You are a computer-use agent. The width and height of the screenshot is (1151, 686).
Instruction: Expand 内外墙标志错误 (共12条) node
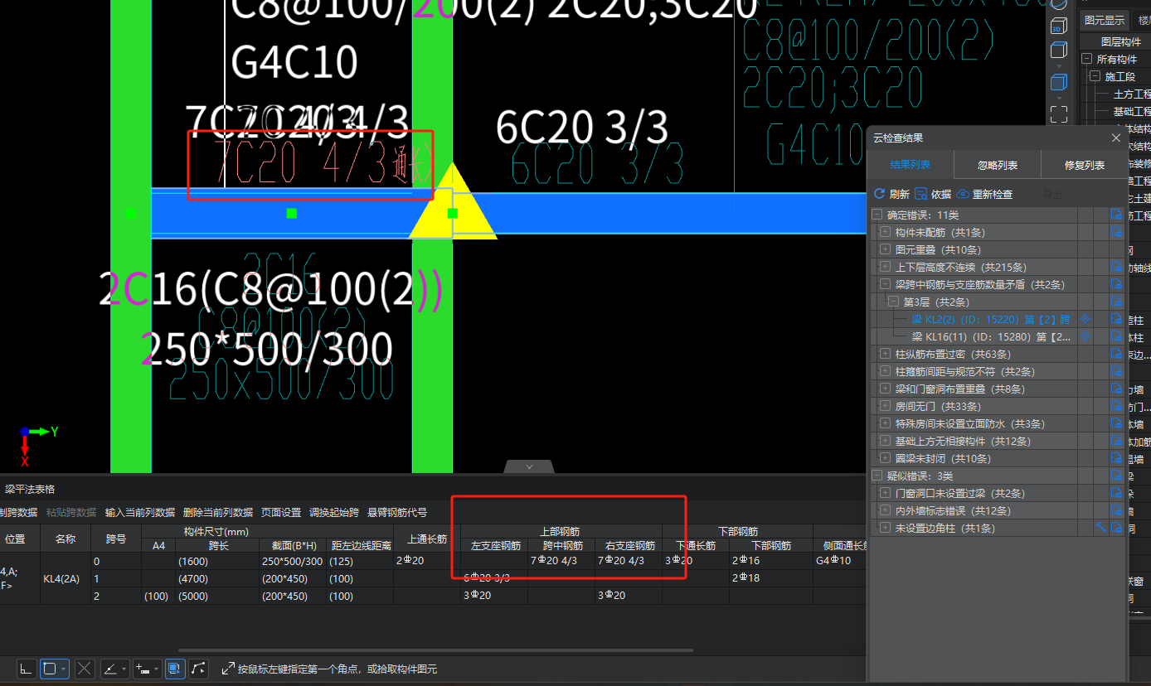tap(885, 510)
